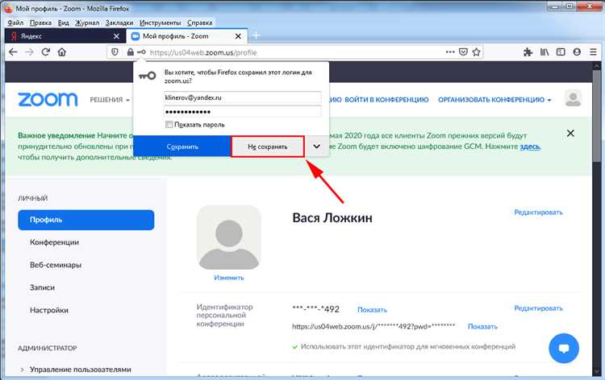Open the Закладки menu
Screen dimensions: 605x380
[119, 23]
